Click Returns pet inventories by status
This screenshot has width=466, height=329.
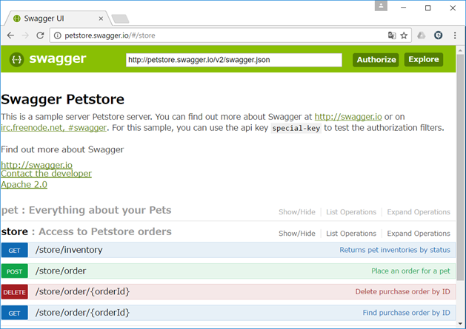point(395,250)
